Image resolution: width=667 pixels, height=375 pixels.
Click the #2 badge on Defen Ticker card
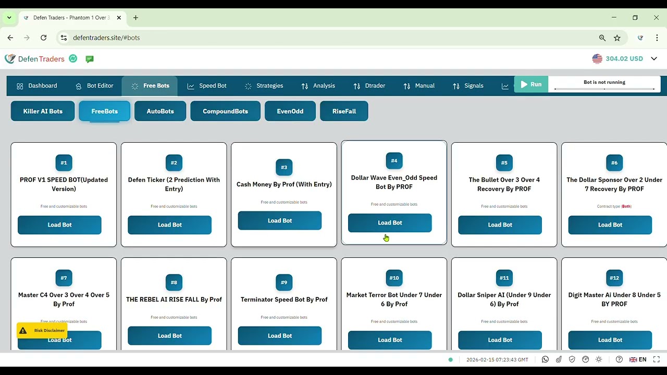(174, 163)
